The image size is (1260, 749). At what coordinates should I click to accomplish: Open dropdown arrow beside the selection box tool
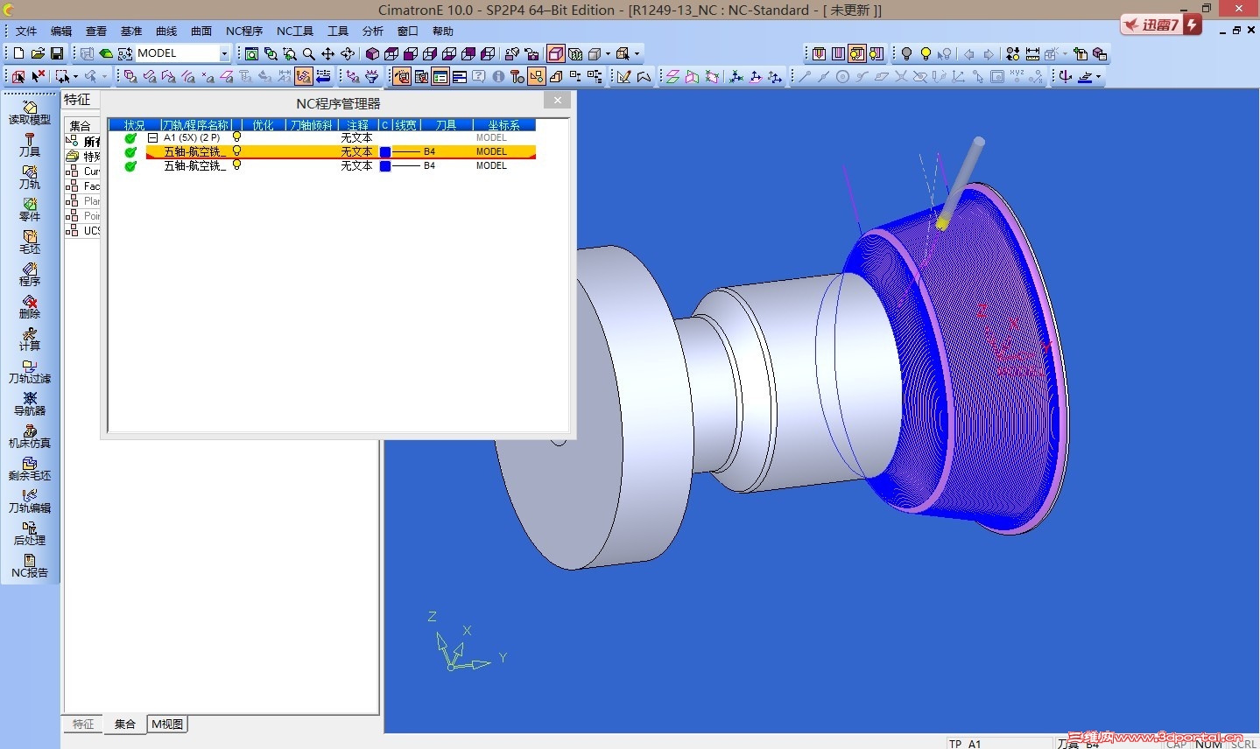click(x=76, y=77)
